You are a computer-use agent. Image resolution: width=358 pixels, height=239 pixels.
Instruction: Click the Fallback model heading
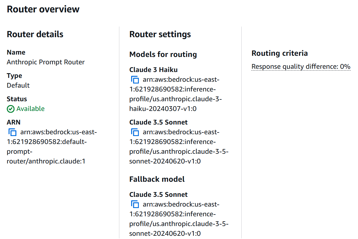tap(157, 179)
